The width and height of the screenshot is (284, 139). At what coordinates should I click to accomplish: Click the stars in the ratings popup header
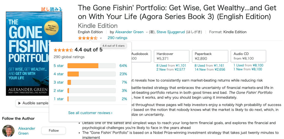(63, 50)
